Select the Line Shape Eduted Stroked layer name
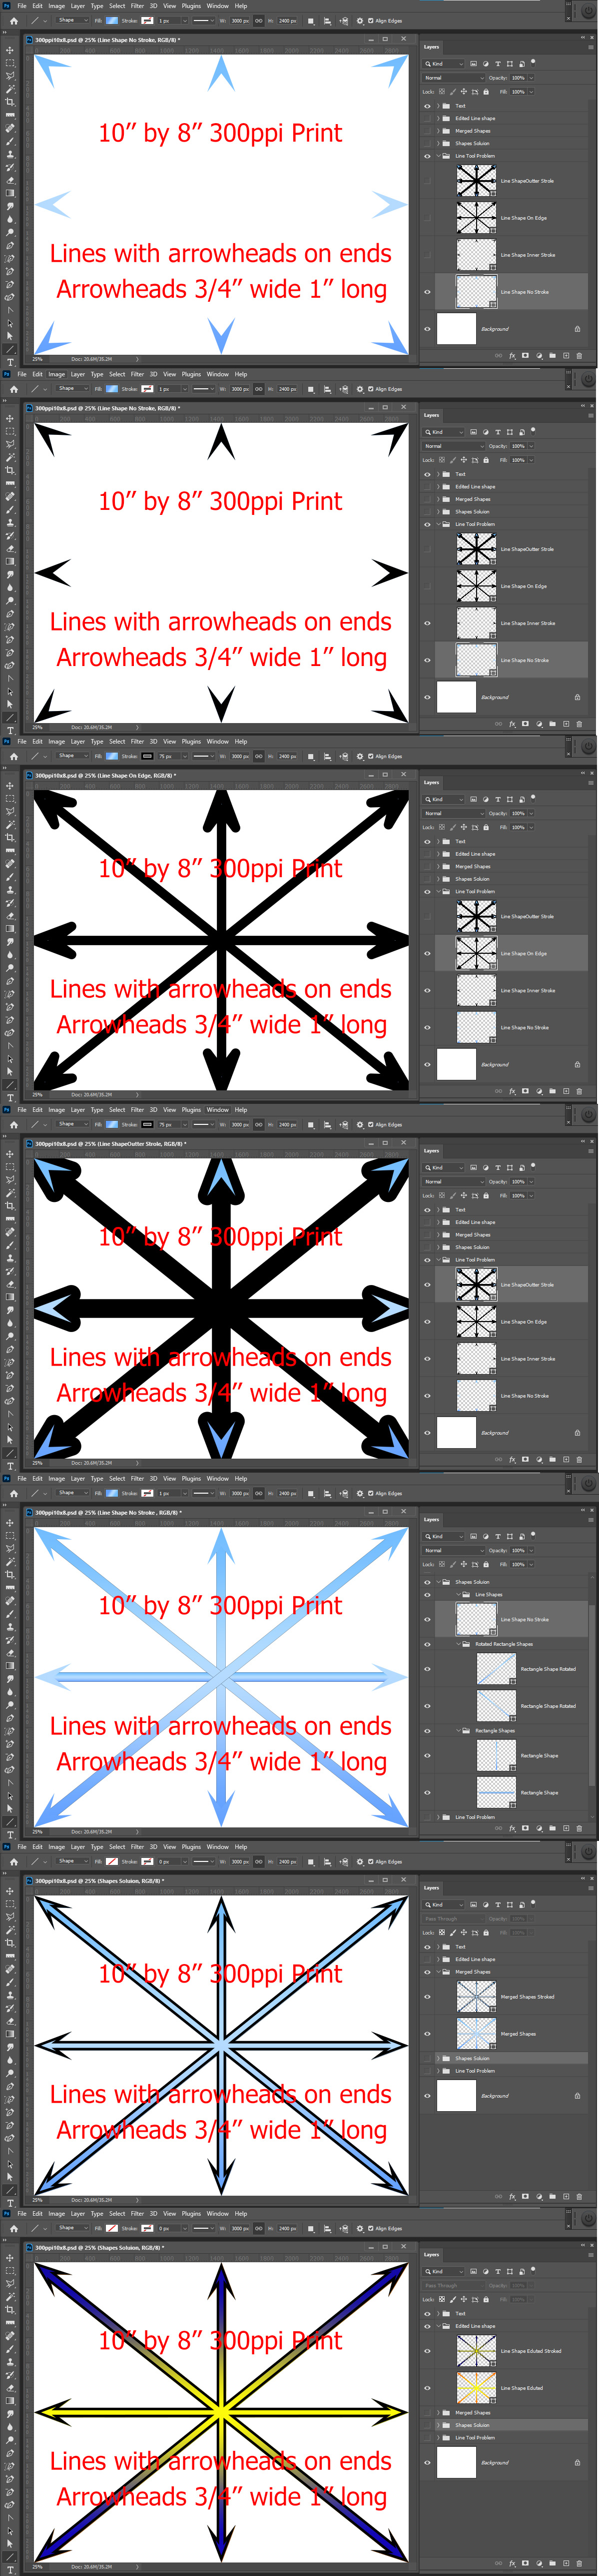Image resolution: width=599 pixels, height=2576 pixels. (x=530, y=2351)
